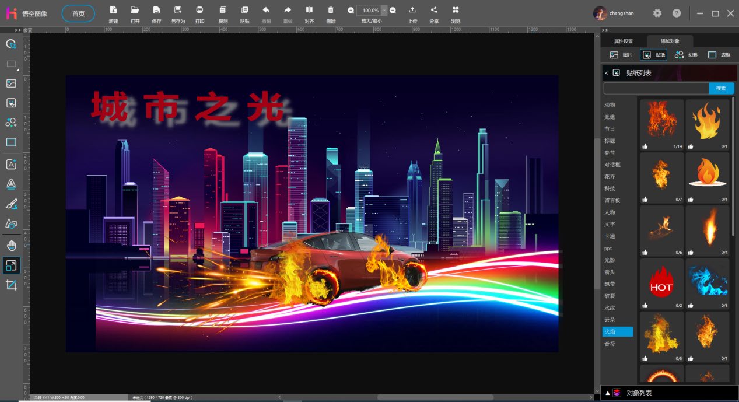Viewport: 739px width, 402px height.
Task: Open the zoom percentage dropdown arrow
Action: click(383, 11)
